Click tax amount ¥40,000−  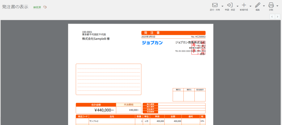tap(134, 110)
